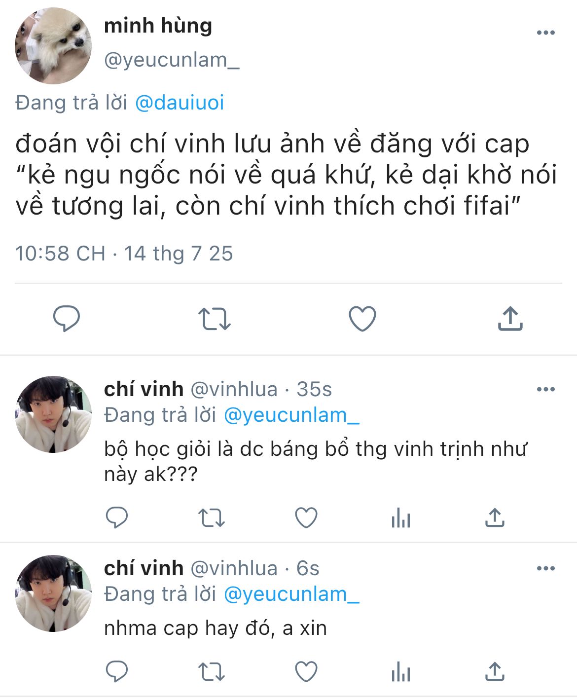
Task: Reply to minh hùng's main tweet
Action: [67, 319]
